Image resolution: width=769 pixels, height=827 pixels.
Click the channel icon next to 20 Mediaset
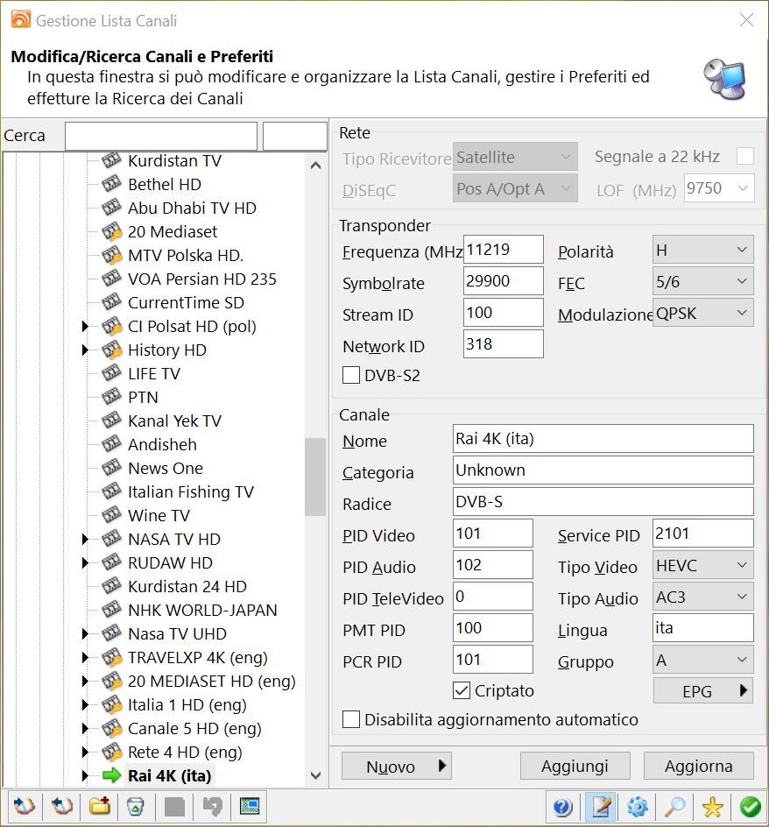(111, 231)
